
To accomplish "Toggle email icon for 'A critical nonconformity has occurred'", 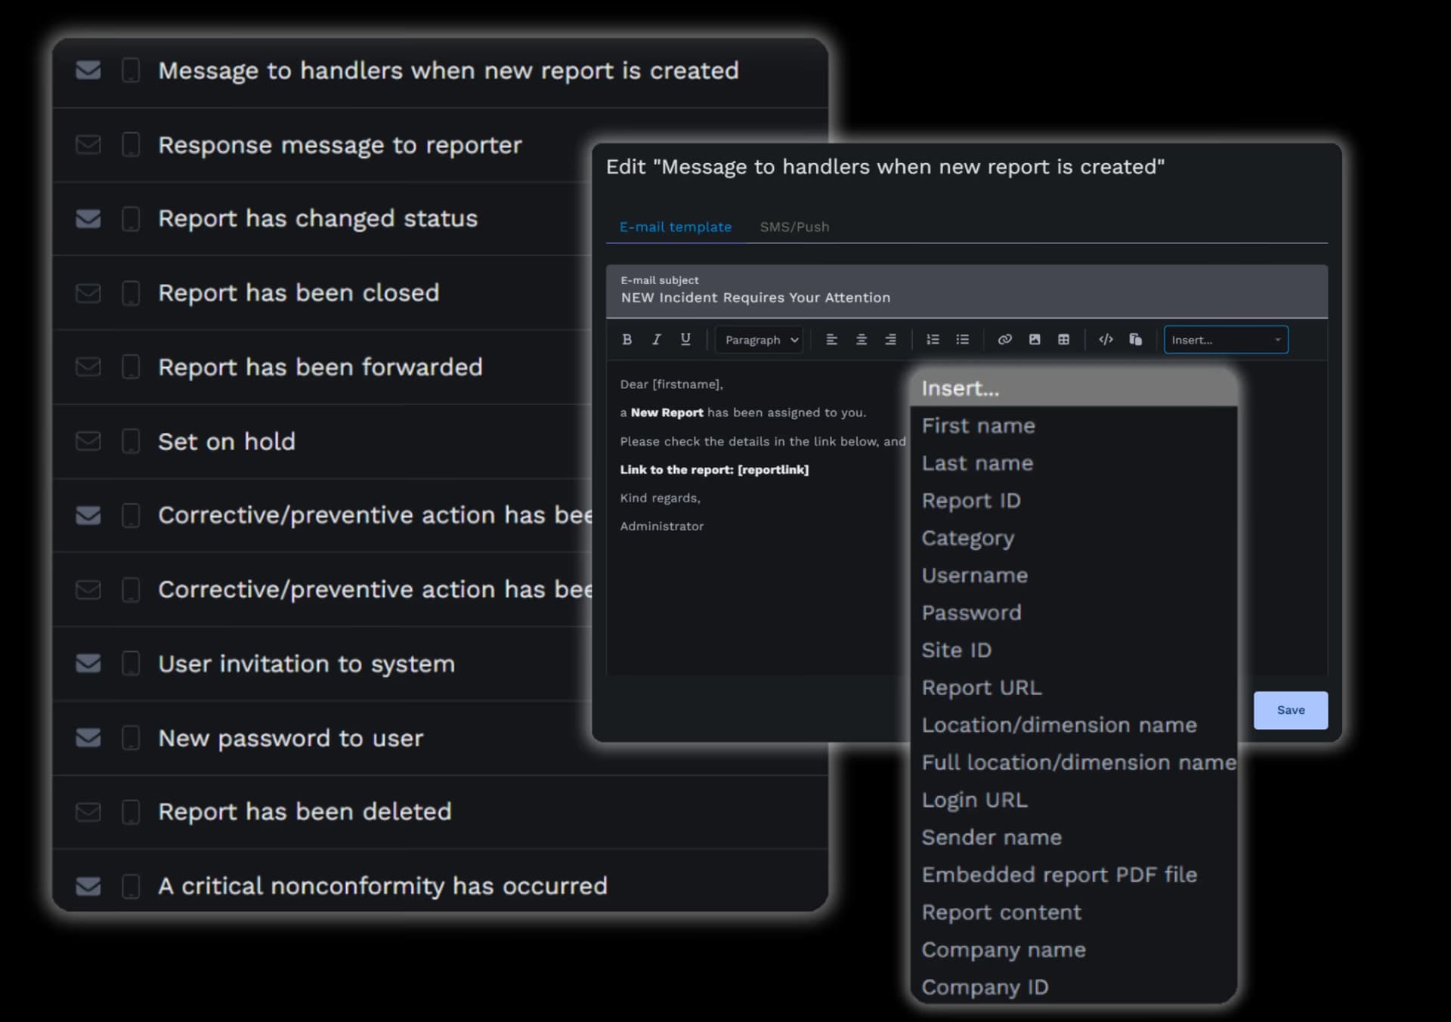I will [x=88, y=885].
